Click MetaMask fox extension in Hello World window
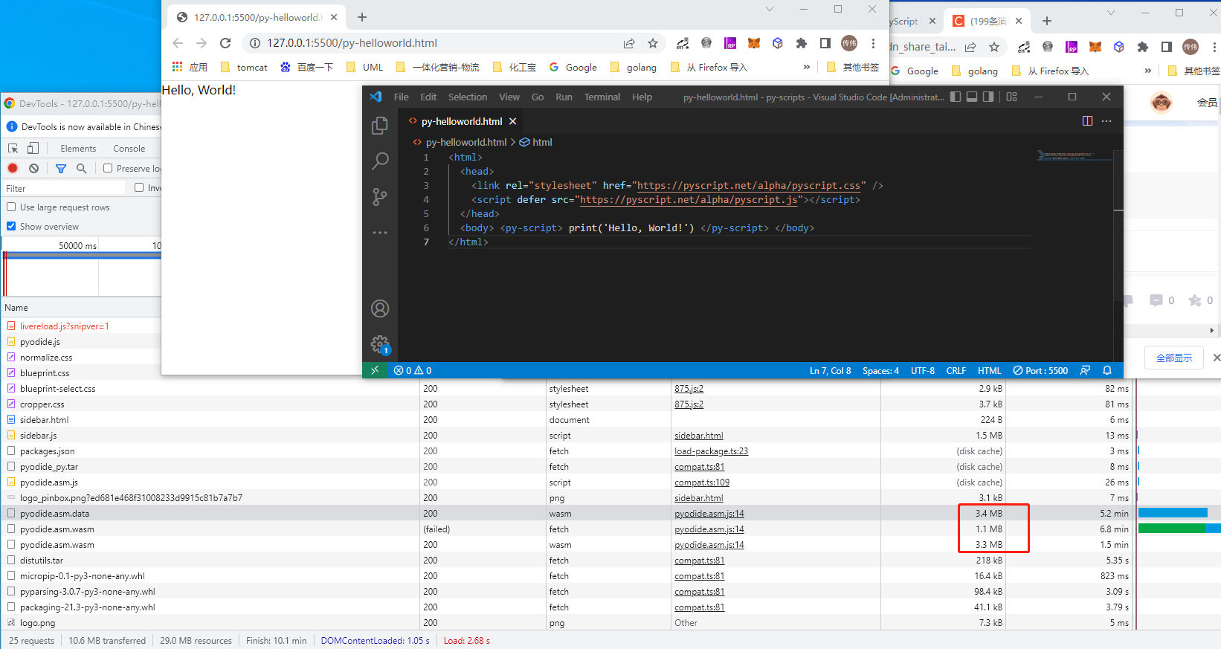The height and width of the screenshot is (649, 1221). (x=753, y=43)
